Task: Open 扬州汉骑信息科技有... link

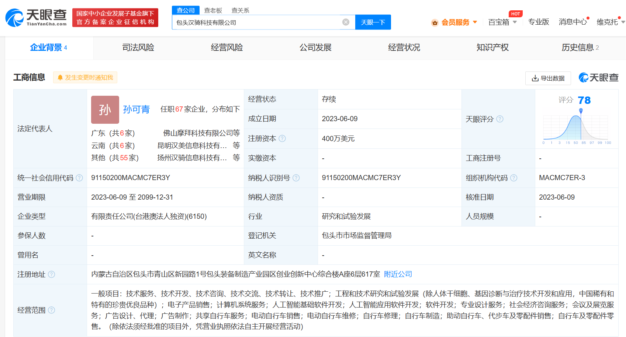Action: [192, 158]
